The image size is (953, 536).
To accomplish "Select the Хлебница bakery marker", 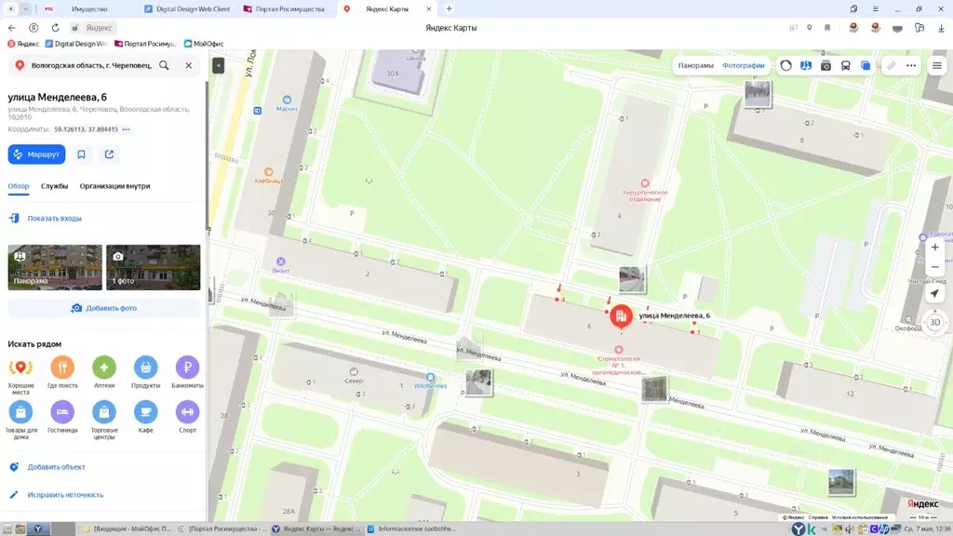I will (269, 172).
